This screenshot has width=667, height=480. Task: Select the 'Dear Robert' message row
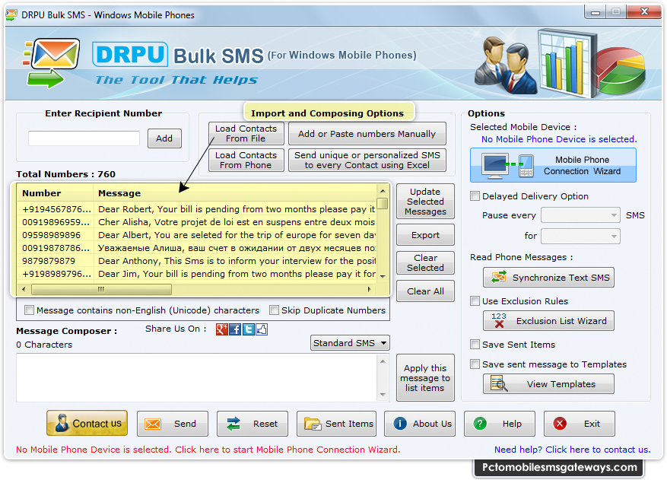coord(198,209)
